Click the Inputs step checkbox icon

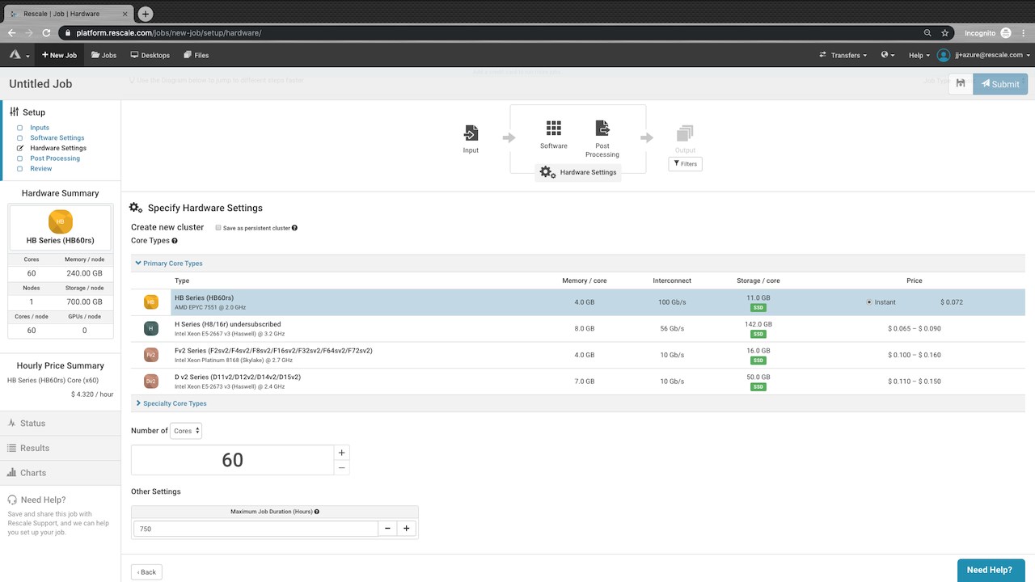(x=20, y=128)
